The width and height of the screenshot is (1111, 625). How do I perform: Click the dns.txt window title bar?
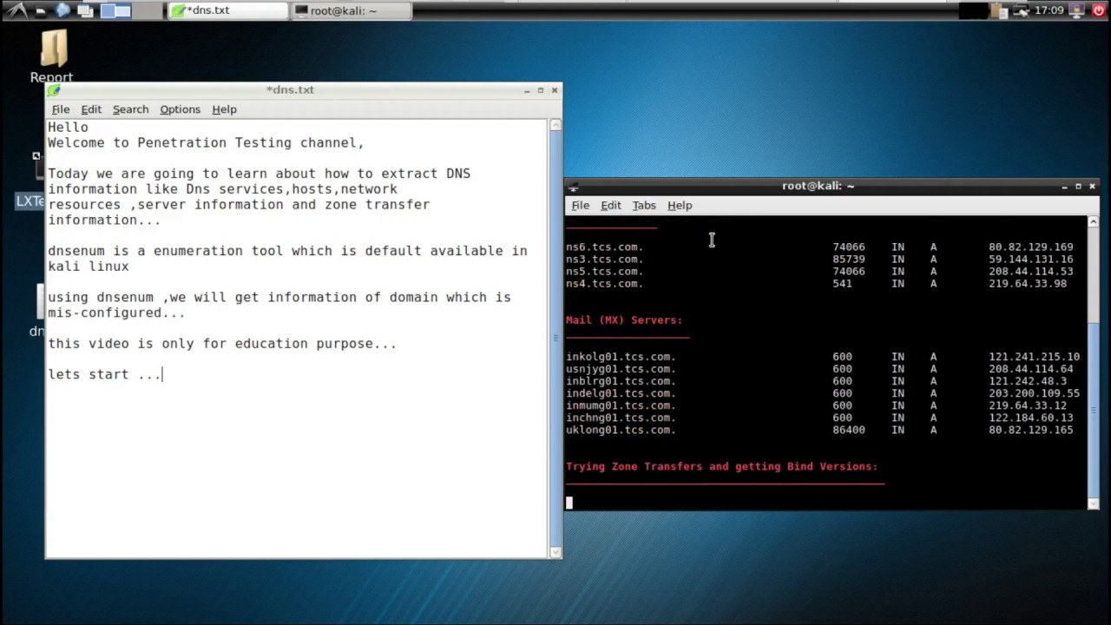click(291, 90)
